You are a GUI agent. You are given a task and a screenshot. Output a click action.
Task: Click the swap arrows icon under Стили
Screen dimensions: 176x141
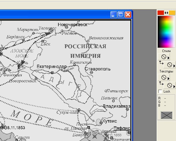pyautogui.click(x=161, y=63)
